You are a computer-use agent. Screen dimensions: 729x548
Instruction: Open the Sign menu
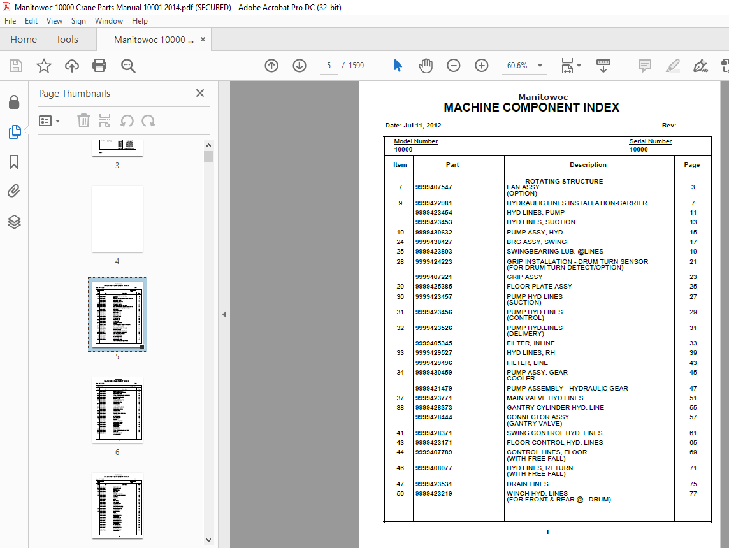click(x=78, y=21)
